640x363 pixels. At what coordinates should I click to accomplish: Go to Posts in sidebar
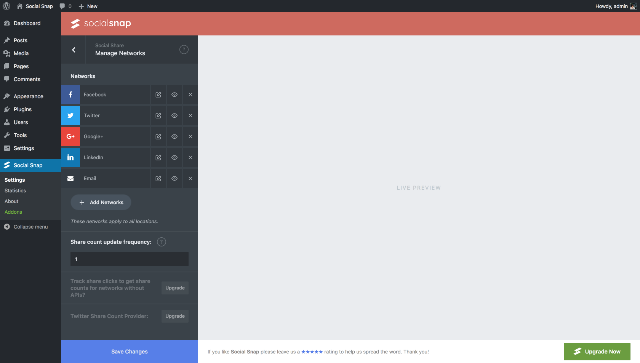(x=30, y=40)
